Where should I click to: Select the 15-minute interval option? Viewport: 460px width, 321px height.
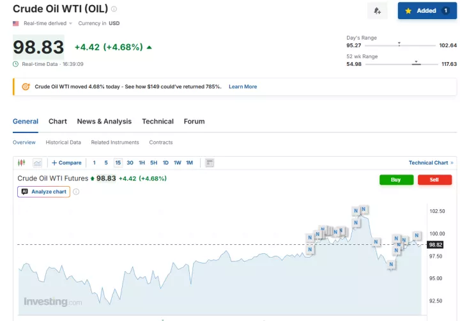[x=118, y=163]
